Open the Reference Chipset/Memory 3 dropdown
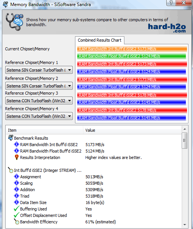Image resolution: width=193 pixels, height=229 pixels. click(39, 101)
